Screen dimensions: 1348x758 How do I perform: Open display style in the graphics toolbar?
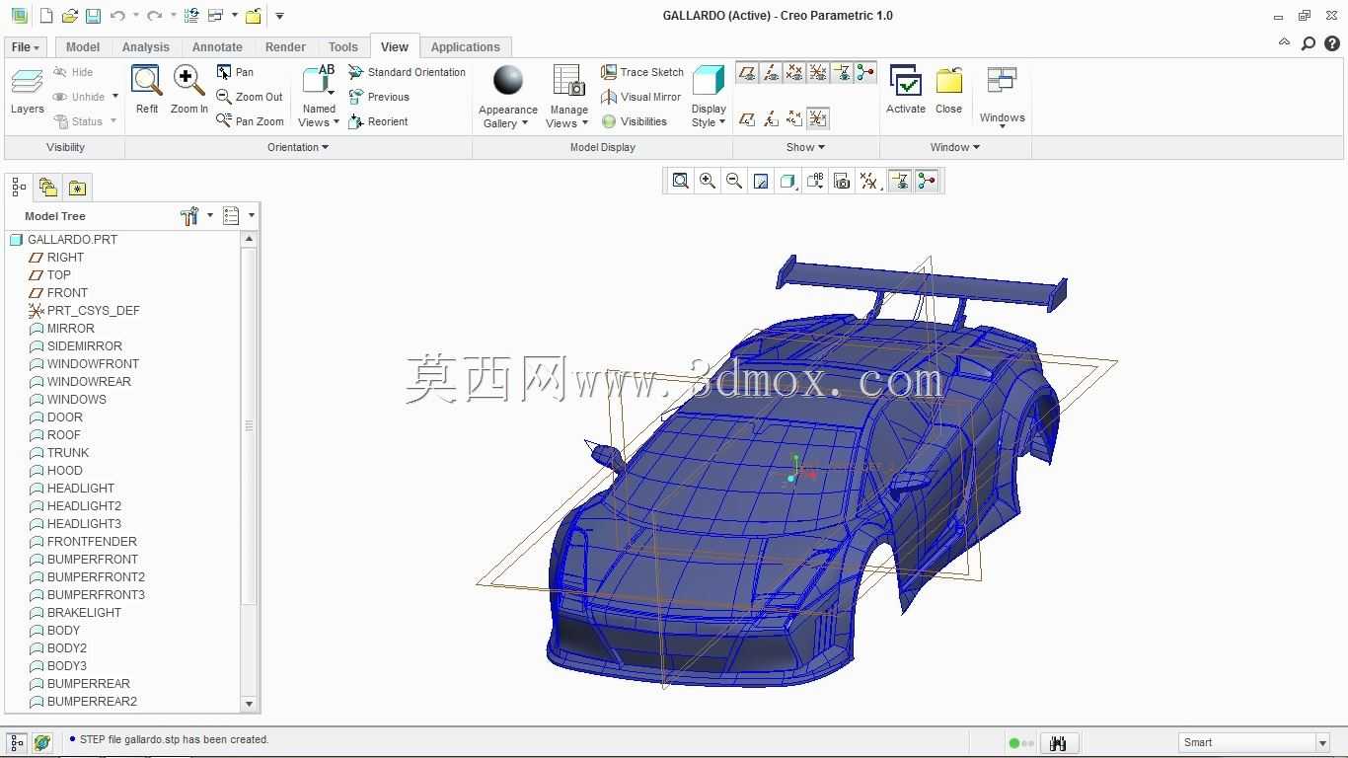787,181
